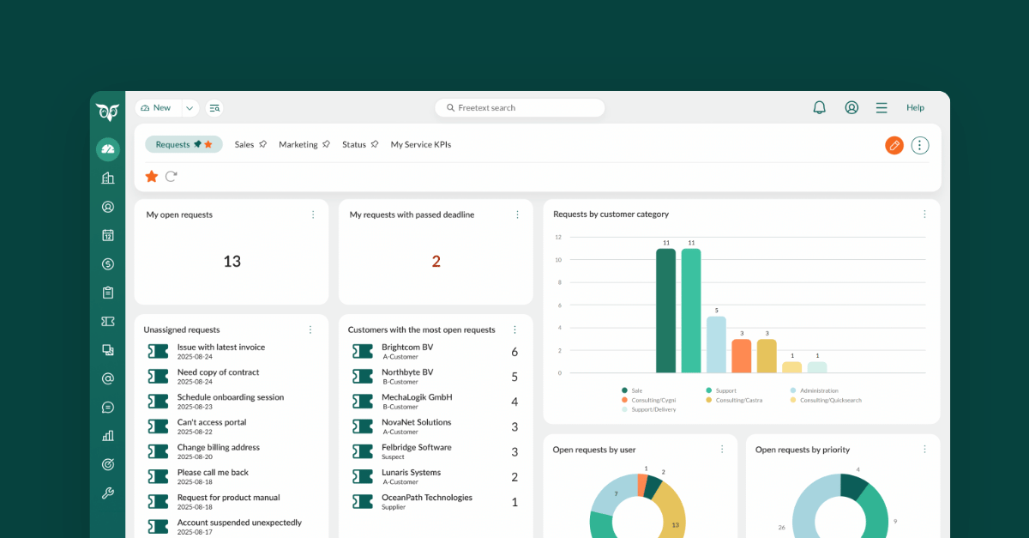Toggle the pin next to Status tab
The height and width of the screenshot is (538, 1029).
click(x=375, y=144)
